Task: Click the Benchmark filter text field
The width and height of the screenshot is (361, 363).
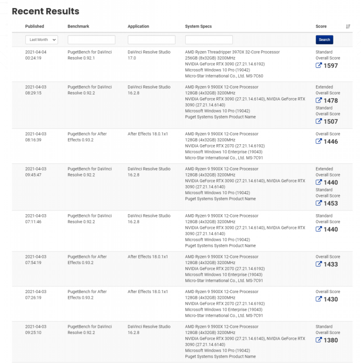Action: coord(91,40)
